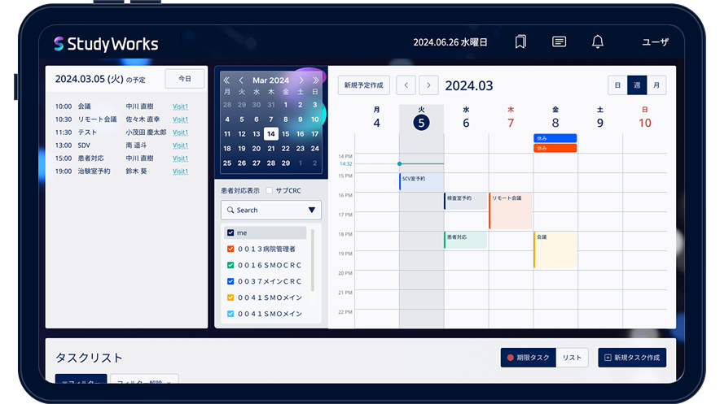Uncheck the yellow 0041SMOメイン checkbox
The height and width of the screenshot is (404, 720).
pyautogui.click(x=230, y=298)
